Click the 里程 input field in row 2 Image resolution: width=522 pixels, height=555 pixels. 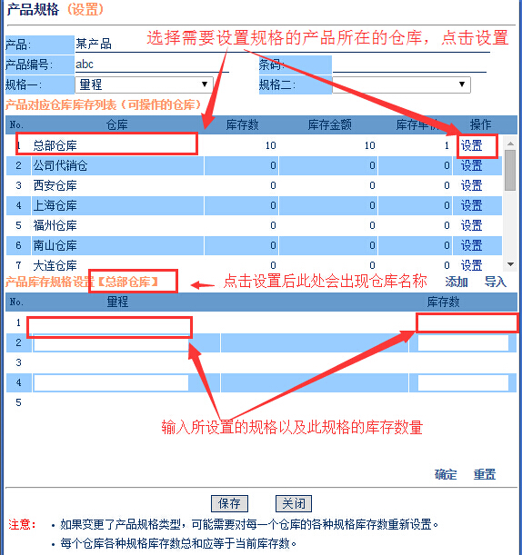coord(111,342)
